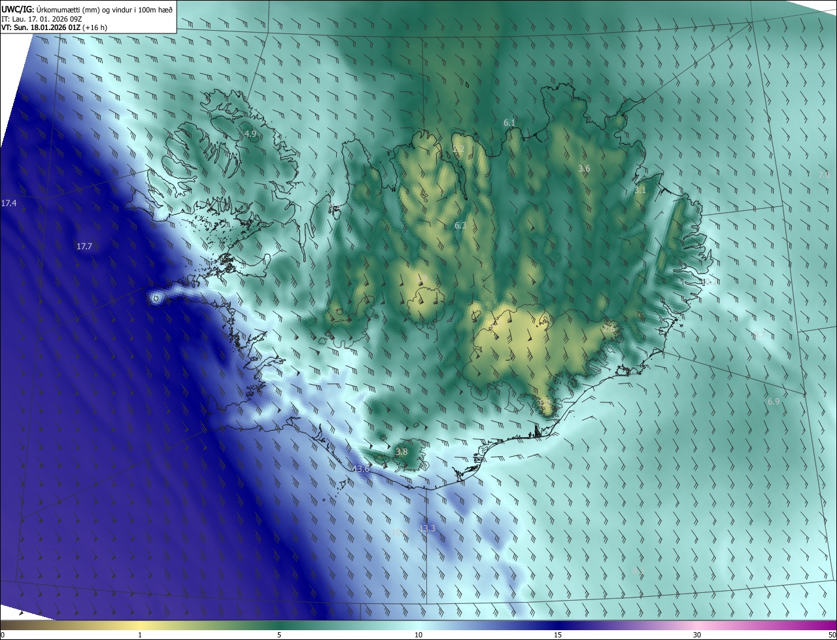Click the 'IT: Lau. 17. 01. 2026 09Z' line
Viewport: 837px width, 640px height.
(41, 19)
